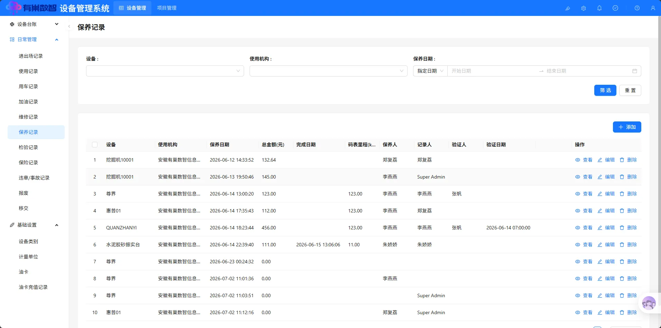
Task: Collapse the sidebar with the arrow handle
Action: pos(69,26)
